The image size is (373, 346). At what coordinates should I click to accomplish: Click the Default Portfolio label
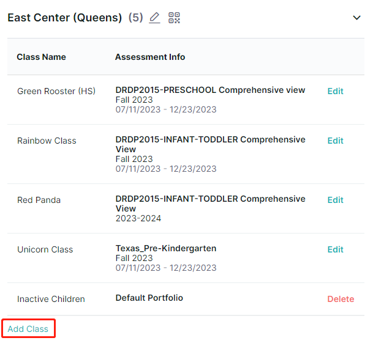(x=149, y=298)
